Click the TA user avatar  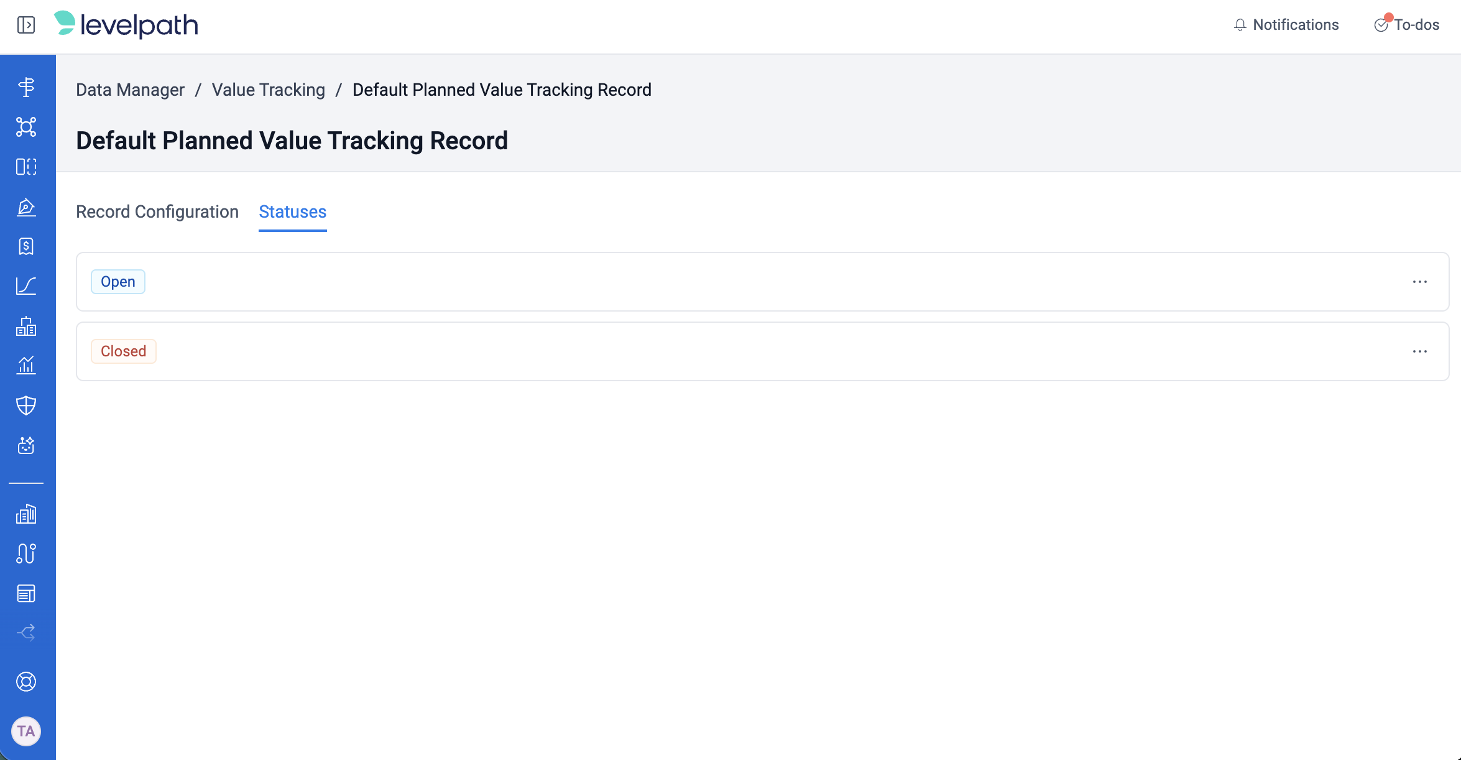point(26,731)
